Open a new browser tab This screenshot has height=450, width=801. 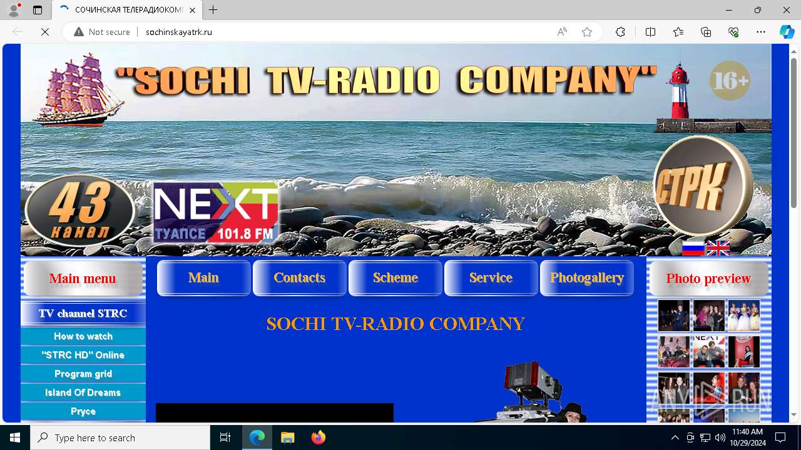click(x=213, y=10)
